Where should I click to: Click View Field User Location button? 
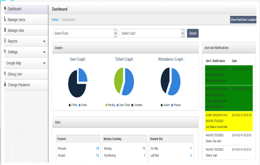click(x=243, y=20)
